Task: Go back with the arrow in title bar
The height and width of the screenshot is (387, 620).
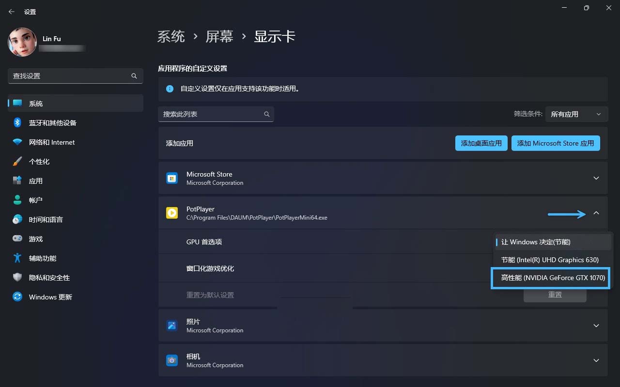Action: pyautogui.click(x=12, y=12)
